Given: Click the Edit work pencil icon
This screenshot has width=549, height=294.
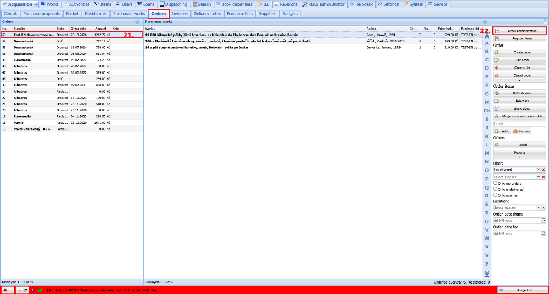Looking at the screenshot, I should (x=496, y=101).
